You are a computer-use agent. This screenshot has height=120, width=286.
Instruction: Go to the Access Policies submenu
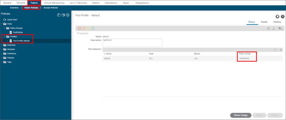(x=51, y=8)
